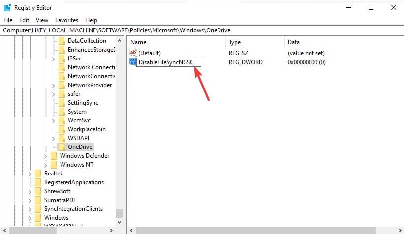Click the values pane horizontal scrollbar thumb
The height and width of the screenshot is (234, 404).
256,230
